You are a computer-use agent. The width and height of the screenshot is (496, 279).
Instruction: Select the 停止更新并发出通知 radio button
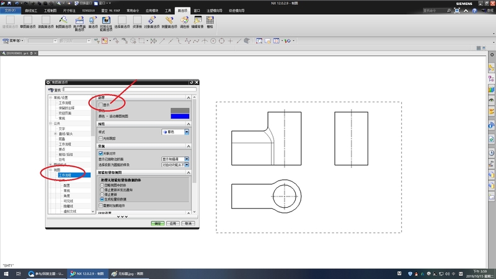pos(102,190)
